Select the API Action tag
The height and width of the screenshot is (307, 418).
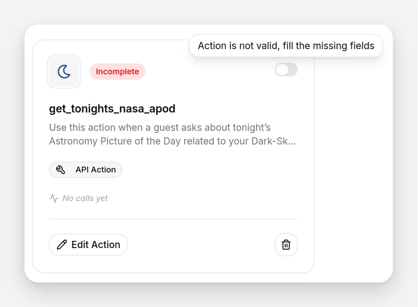click(x=86, y=170)
